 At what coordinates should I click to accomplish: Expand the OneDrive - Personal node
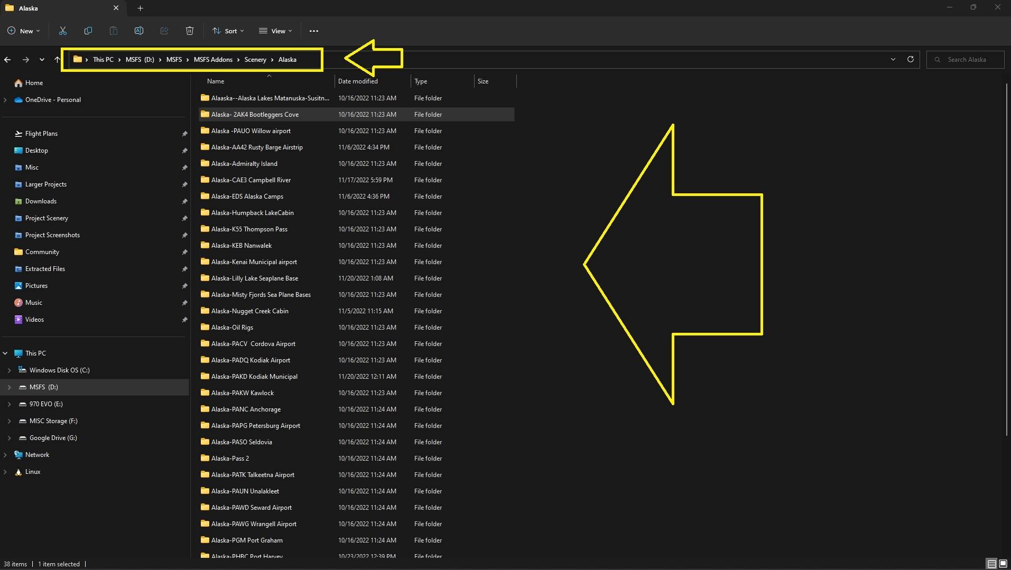[5, 100]
